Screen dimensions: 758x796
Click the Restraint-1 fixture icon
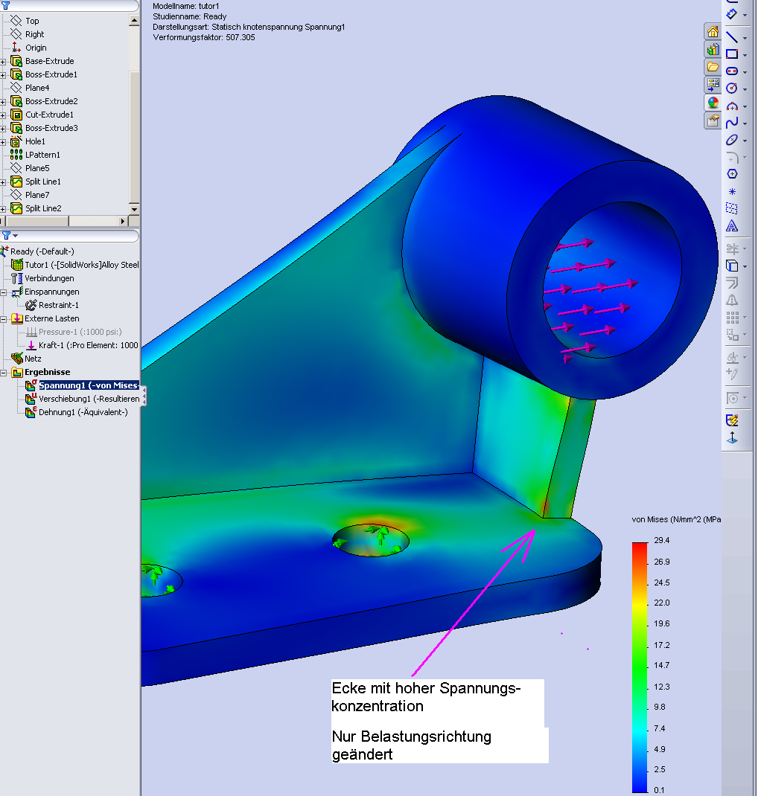(x=31, y=304)
